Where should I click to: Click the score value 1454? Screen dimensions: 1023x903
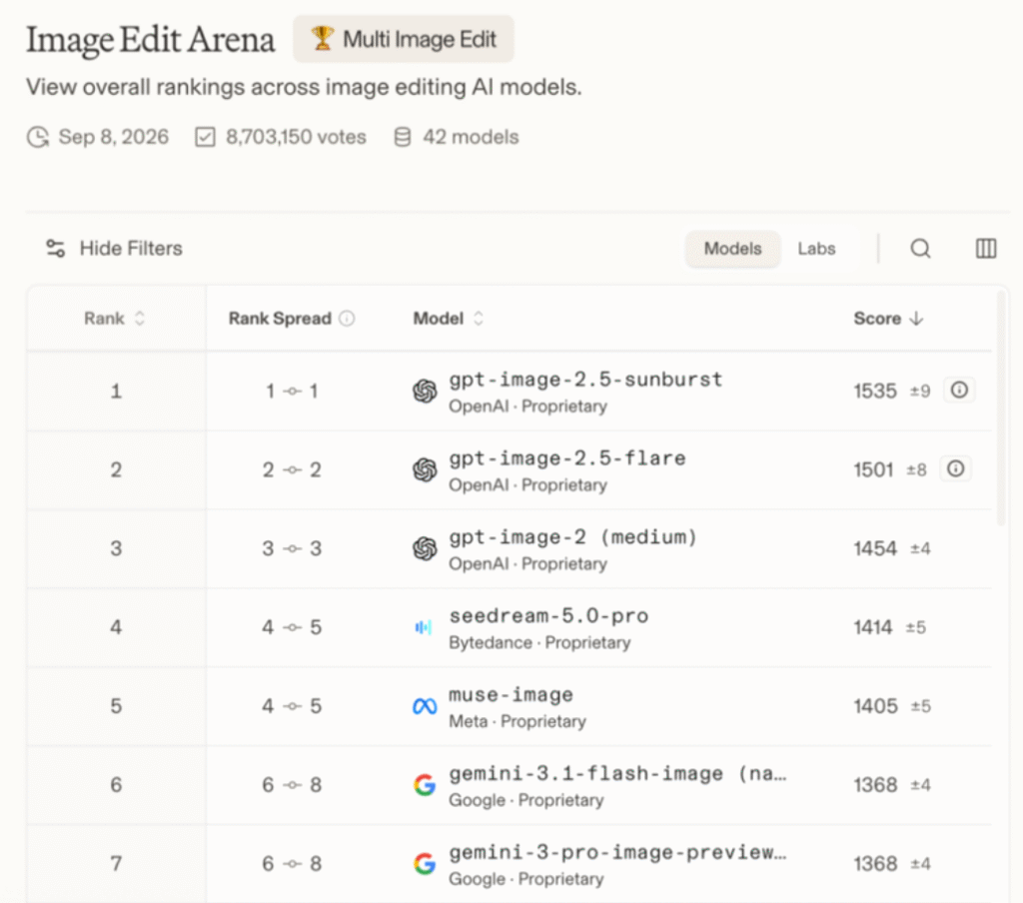(x=875, y=548)
